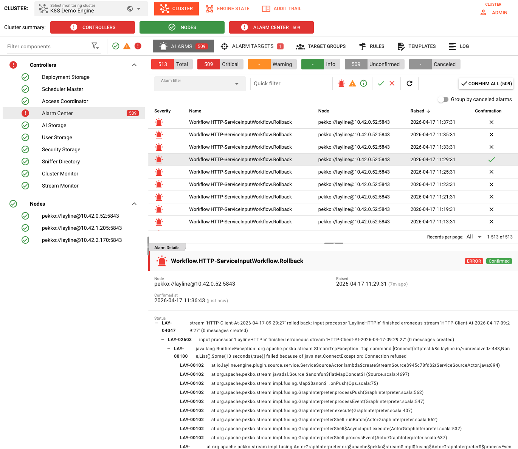Screen dimensions: 518x449
Task: Click confirmation X for 11:35:31 alarm
Action: tap(491, 135)
